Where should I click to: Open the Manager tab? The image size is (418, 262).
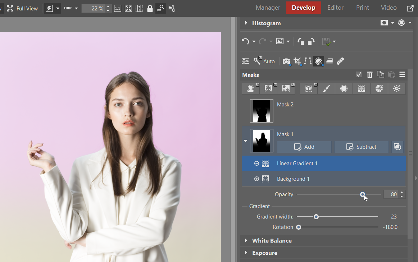(268, 8)
